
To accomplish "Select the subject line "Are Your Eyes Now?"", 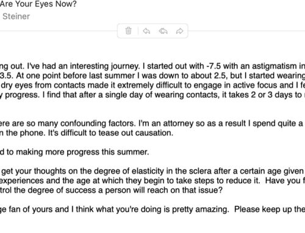I will (38, 4).
